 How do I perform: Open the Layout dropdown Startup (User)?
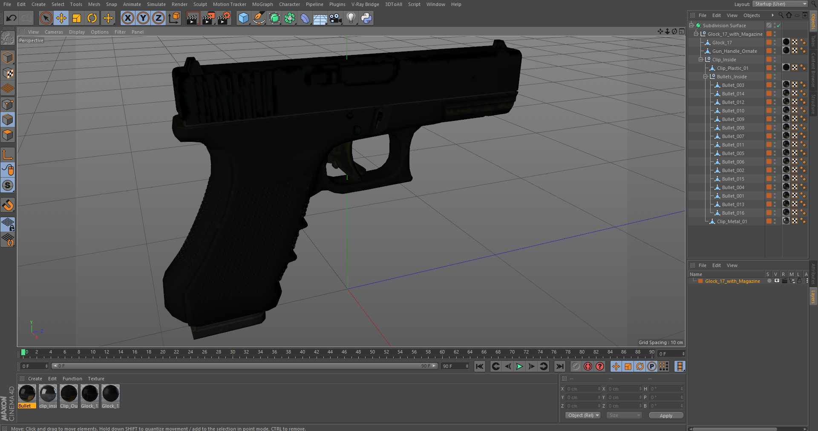(x=780, y=4)
